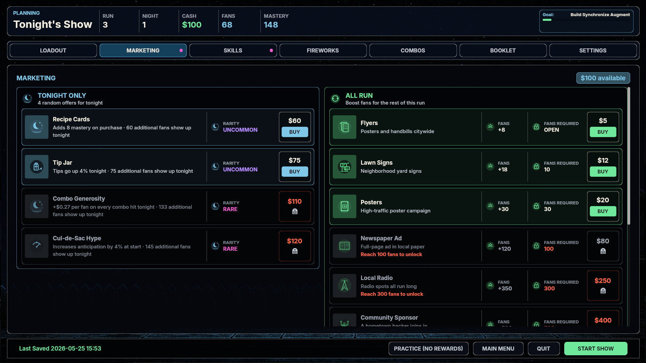This screenshot has height=363, width=646.
Task: Click the Local Radio tower icon
Action: (x=345, y=286)
